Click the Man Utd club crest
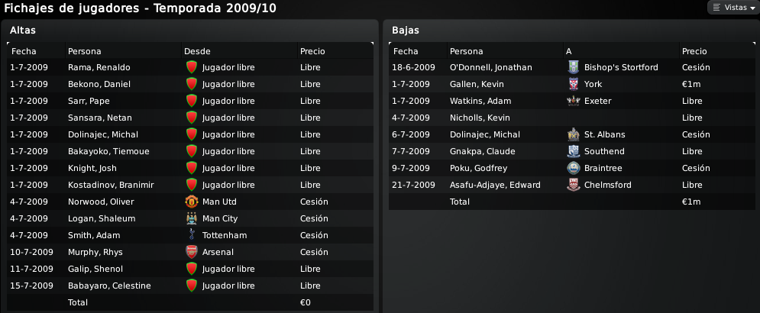 click(192, 202)
